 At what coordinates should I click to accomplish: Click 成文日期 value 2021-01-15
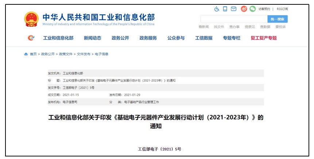coord(71,95)
